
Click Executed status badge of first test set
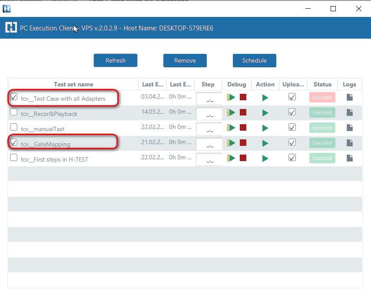coord(322,97)
